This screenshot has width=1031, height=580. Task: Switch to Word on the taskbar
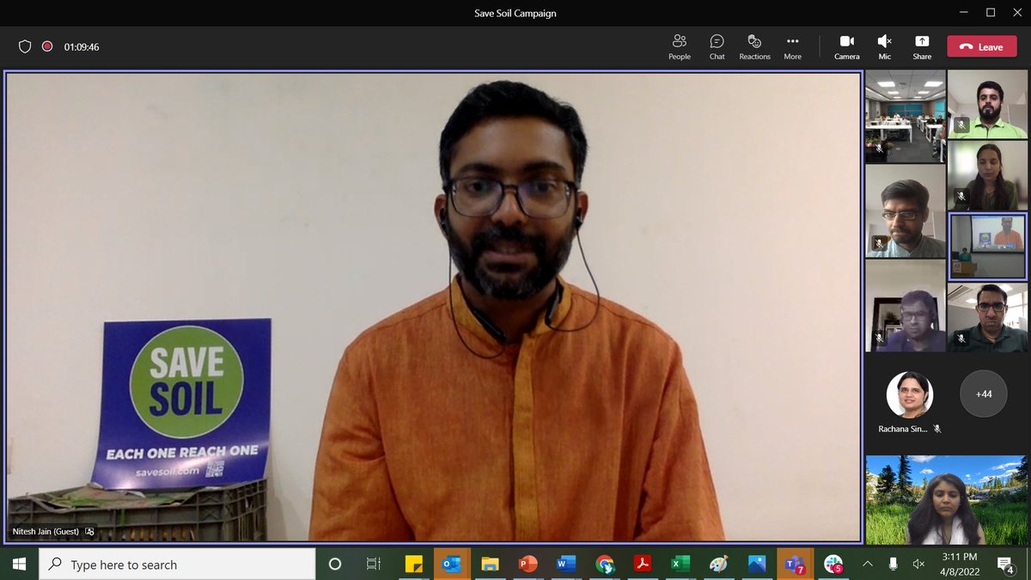click(565, 564)
